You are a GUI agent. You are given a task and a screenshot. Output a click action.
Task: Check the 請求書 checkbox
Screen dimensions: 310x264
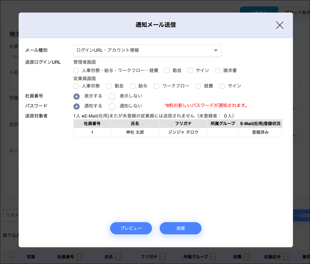pyautogui.click(x=218, y=71)
